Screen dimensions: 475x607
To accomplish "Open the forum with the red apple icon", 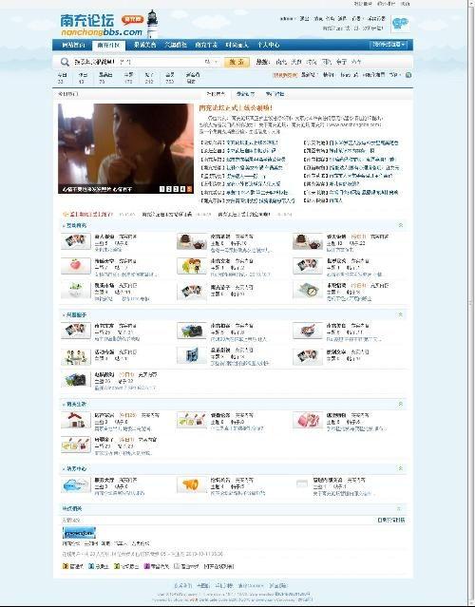I will click(x=76, y=266).
